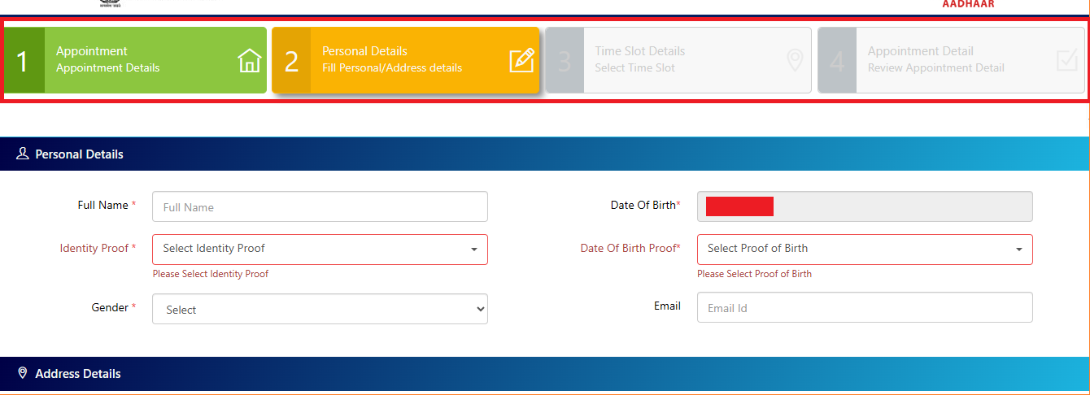
Task: Click the step number 2 badge
Action: (291, 61)
